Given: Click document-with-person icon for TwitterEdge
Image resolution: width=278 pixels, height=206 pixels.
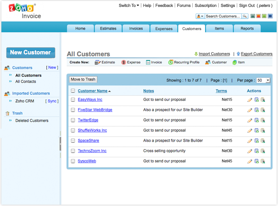Looking at the screenshot, I should [263, 120].
